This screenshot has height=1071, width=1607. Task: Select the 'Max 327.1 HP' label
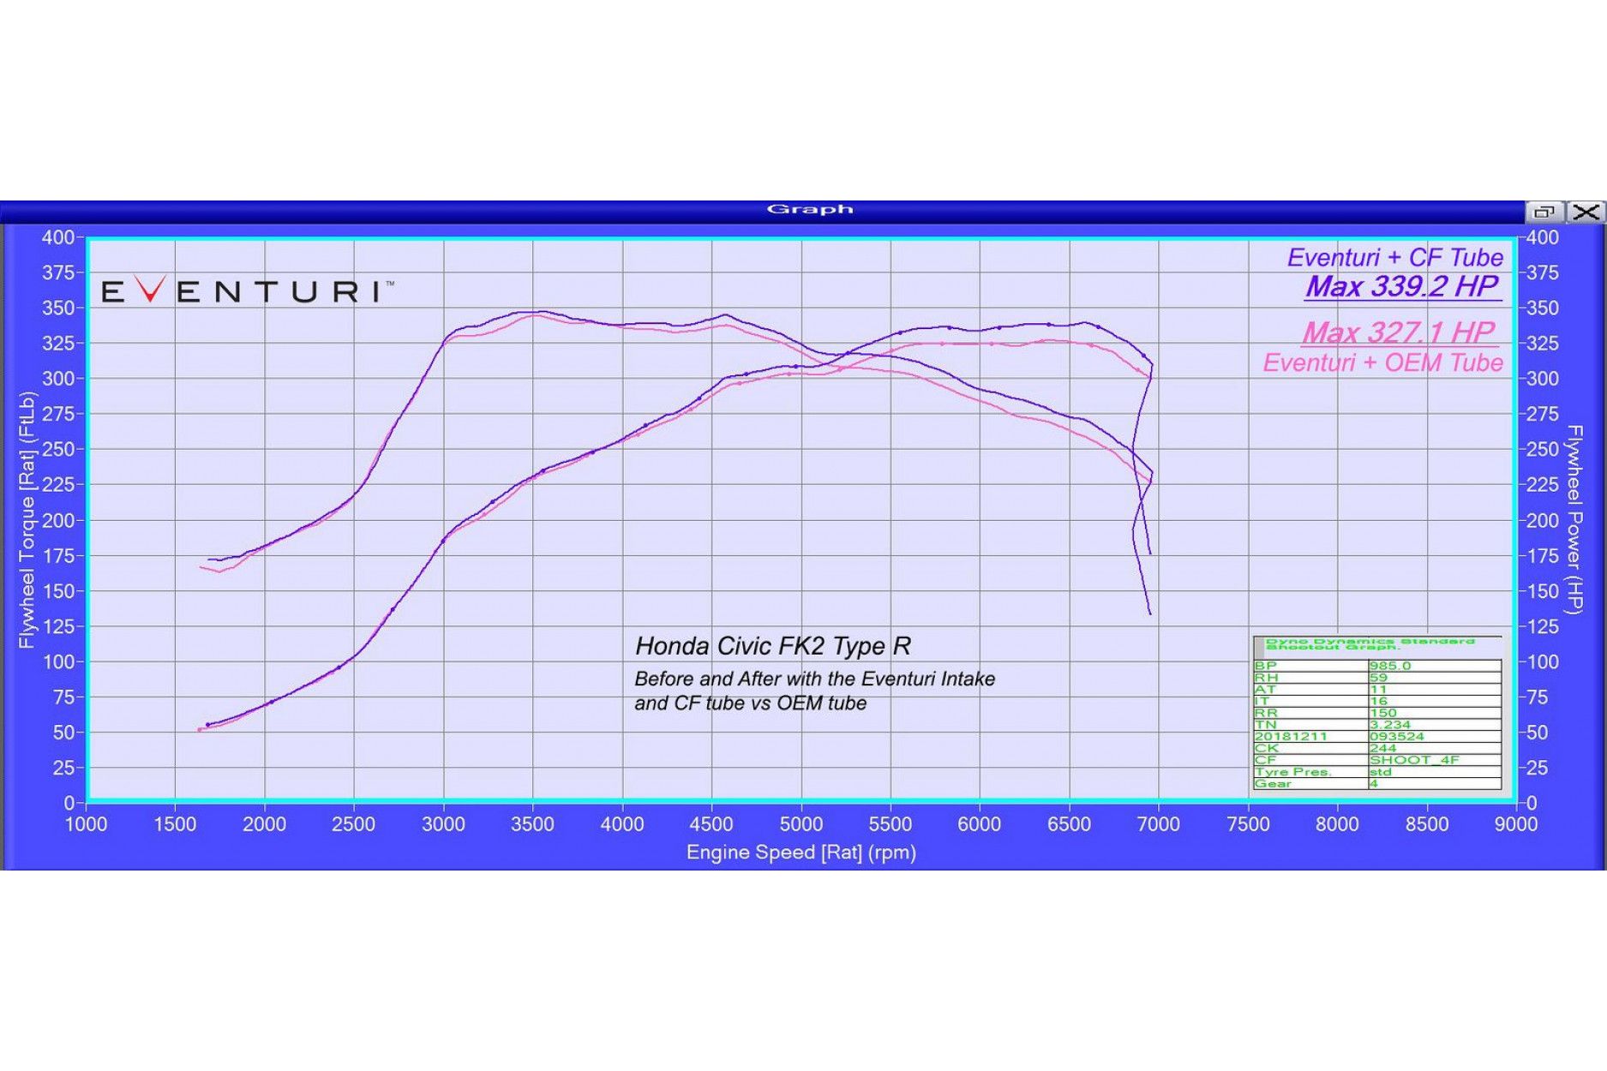(x=1398, y=332)
